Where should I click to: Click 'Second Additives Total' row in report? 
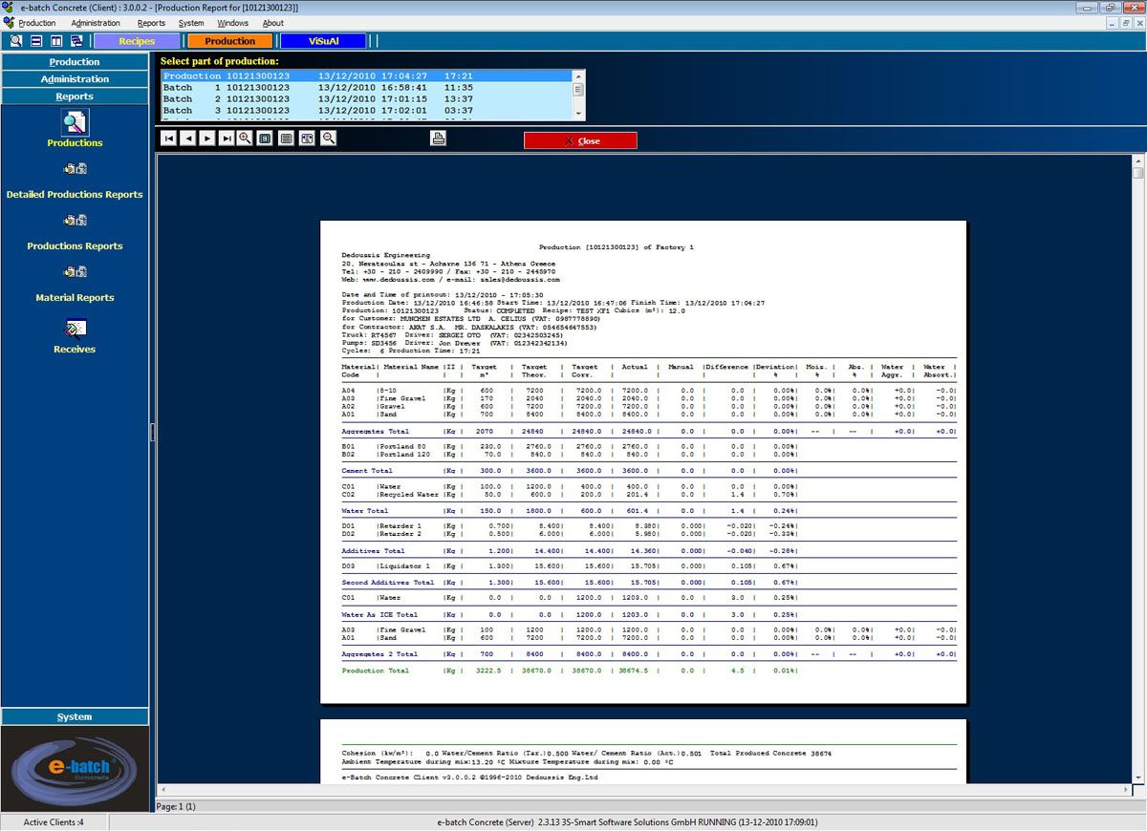569,583
